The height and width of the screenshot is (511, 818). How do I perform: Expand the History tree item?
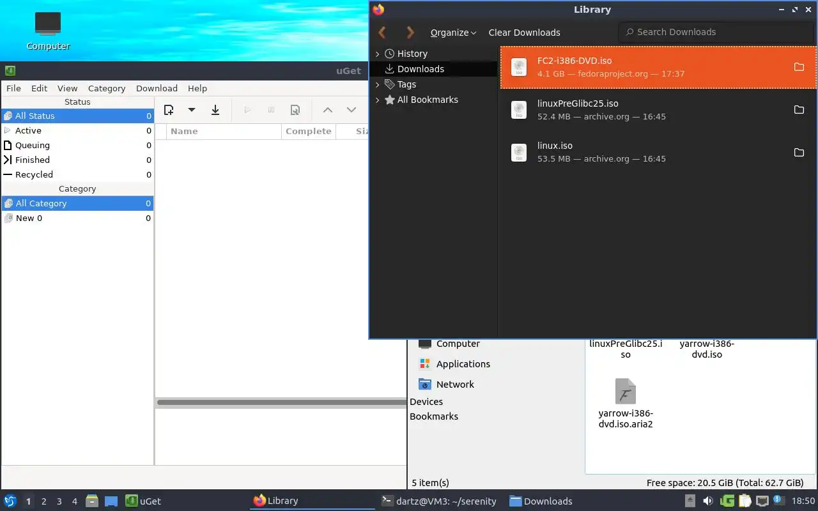point(377,54)
